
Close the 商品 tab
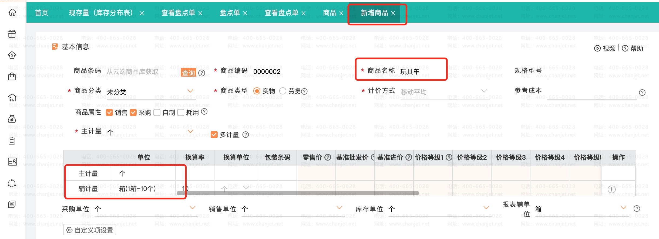click(x=341, y=13)
